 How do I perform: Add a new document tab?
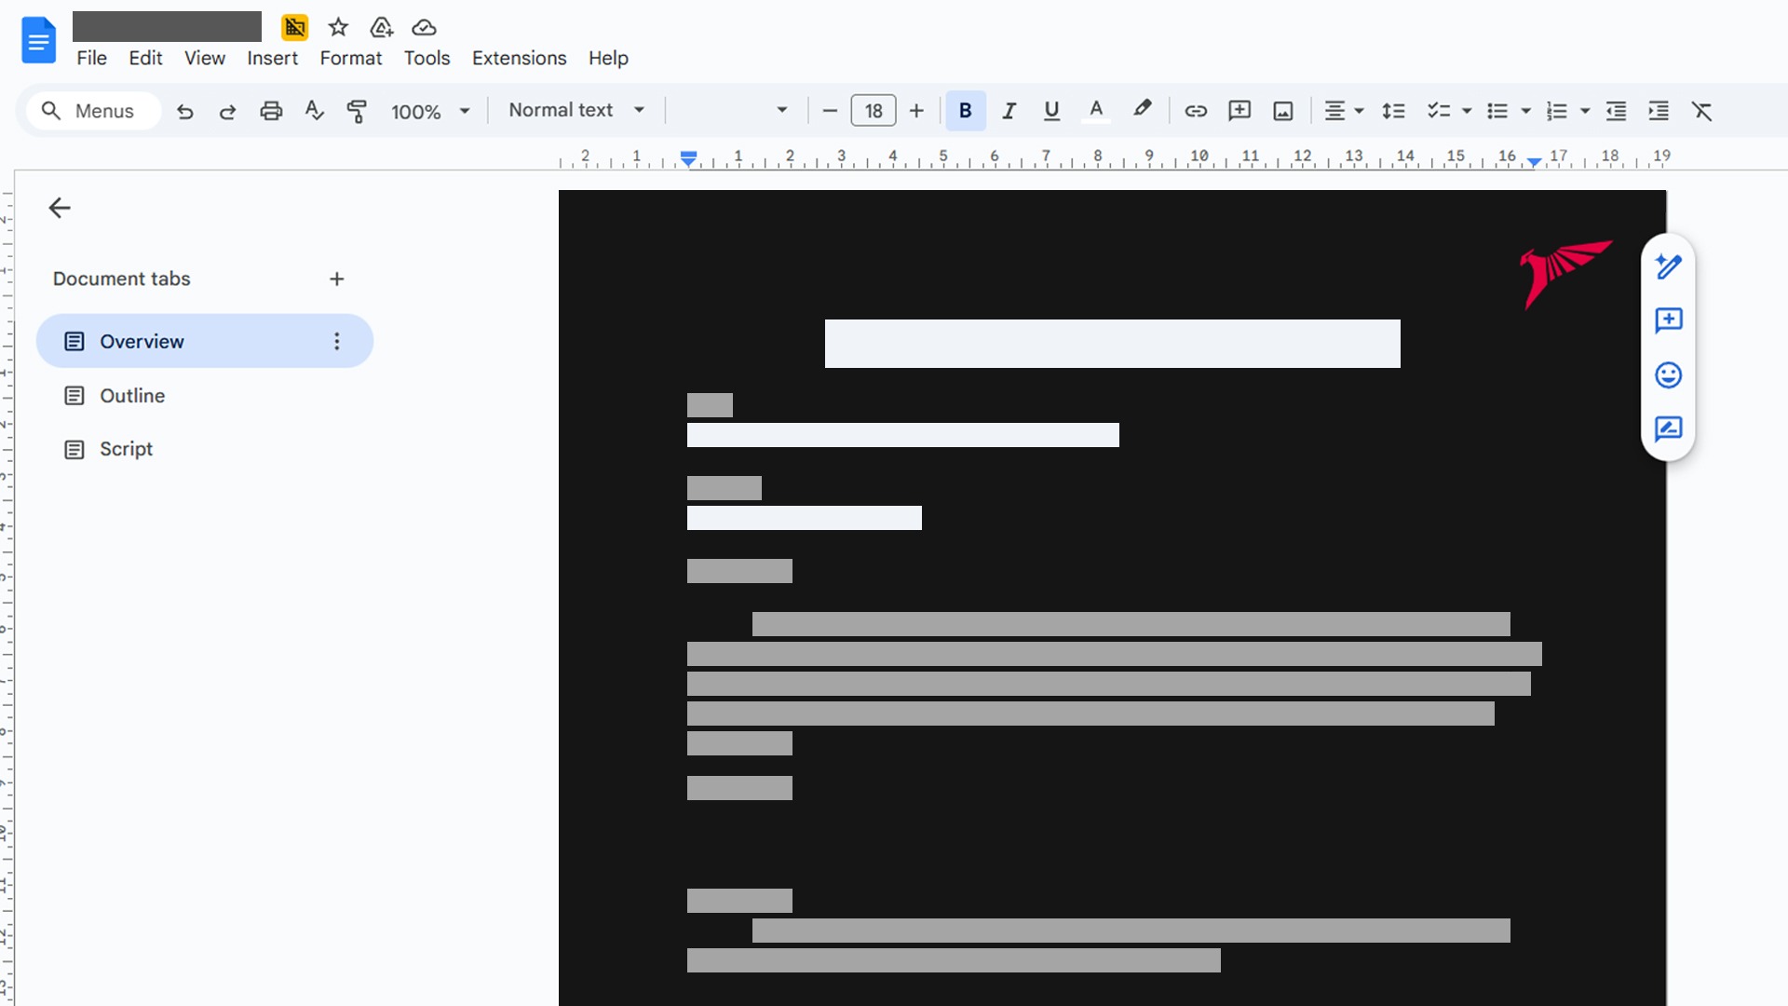(337, 279)
